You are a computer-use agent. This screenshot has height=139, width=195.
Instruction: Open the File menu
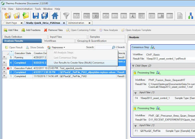pyautogui.click(x=4, y=9)
